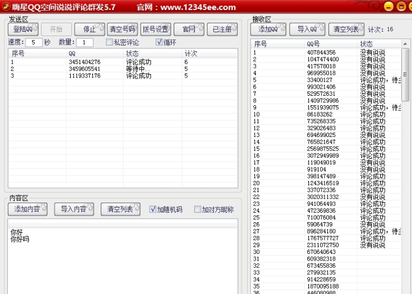Select receive row QQ 1870095188

(x=326, y=286)
